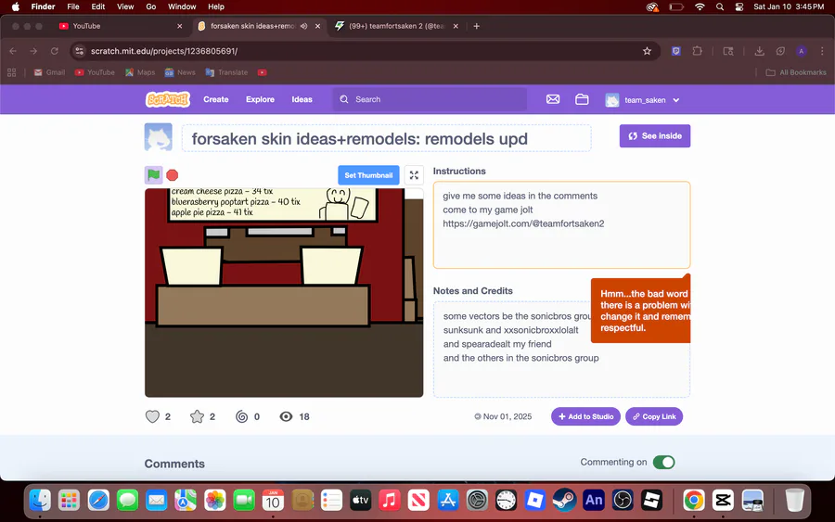835x522 pixels.
Task: Open Explore in Scratch navigation
Action: coord(260,99)
